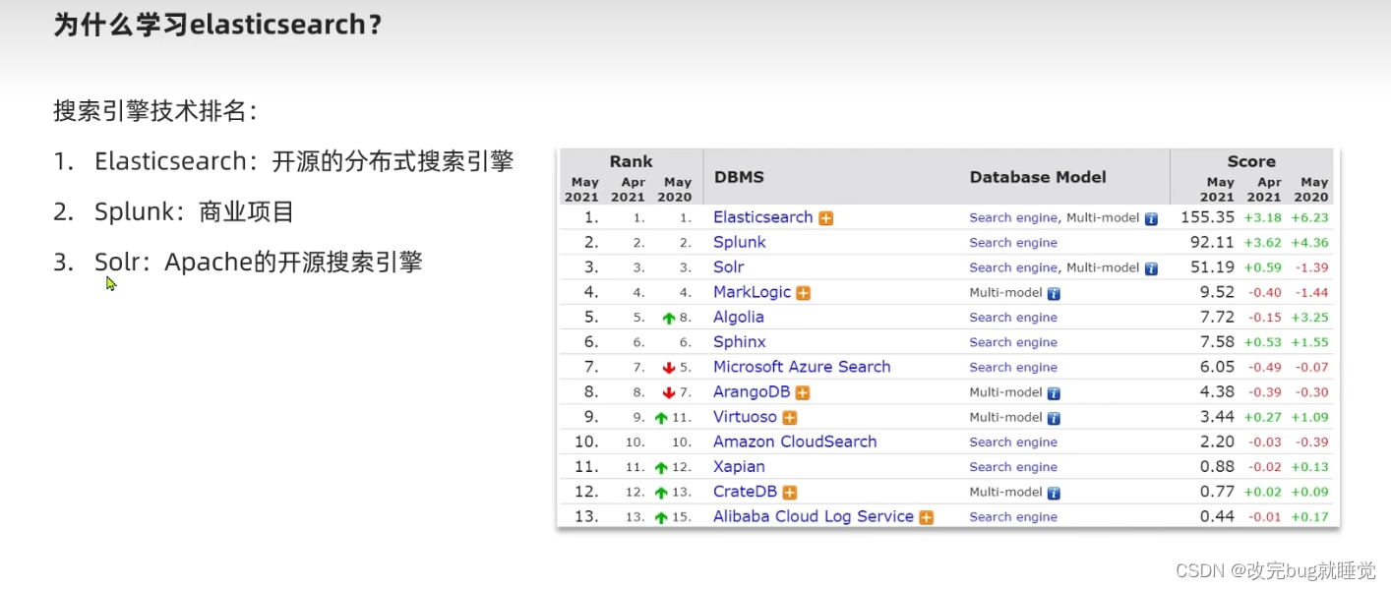Click the 9.52 score value

click(x=1217, y=292)
